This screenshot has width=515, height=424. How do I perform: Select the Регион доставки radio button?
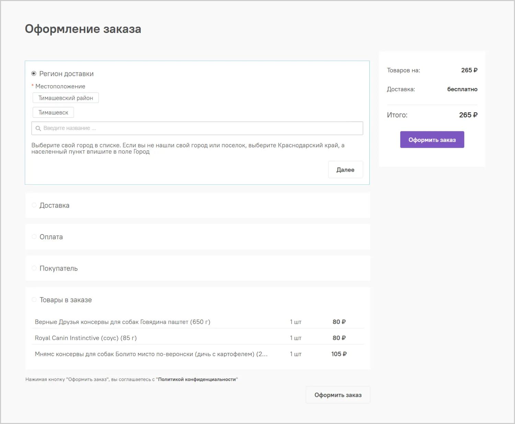pyautogui.click(x=34, y=73)
